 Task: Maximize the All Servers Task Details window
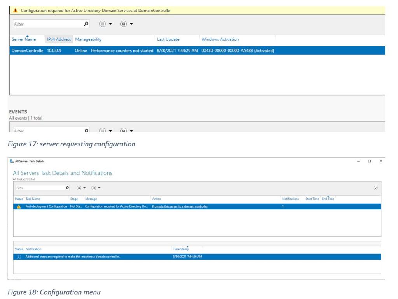[369, 161]
